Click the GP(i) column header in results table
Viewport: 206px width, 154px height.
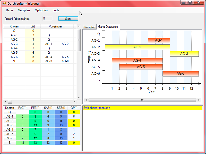click(x=74, y=108)
